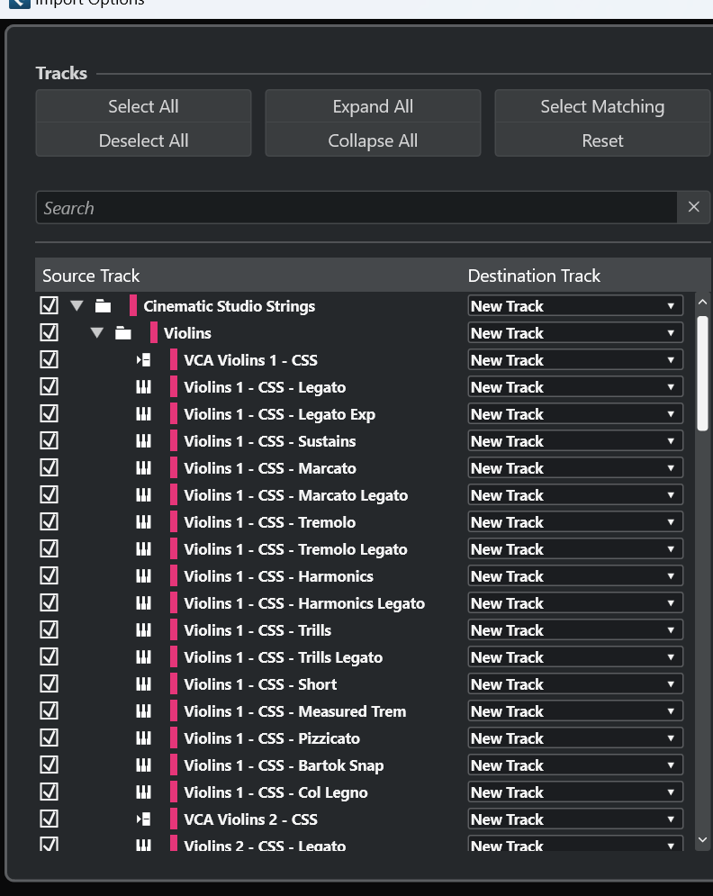Click the Destination Track column header

[534, 276]
